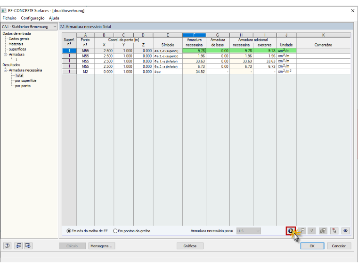
Task: Open the Gráficos button
Action: pyautogui.click(x=190, y=246)
